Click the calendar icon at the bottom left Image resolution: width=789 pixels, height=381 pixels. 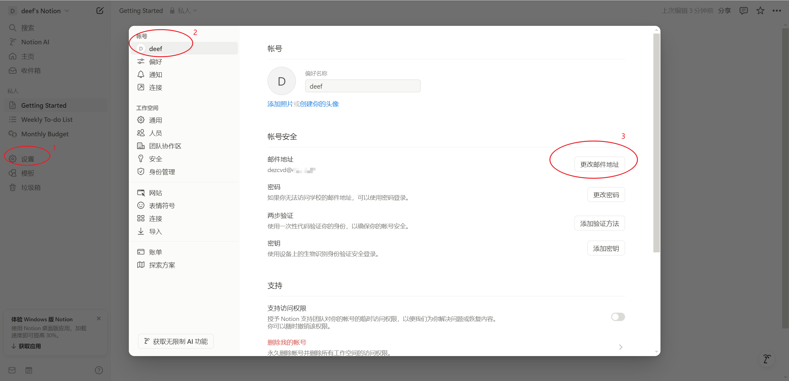coord(29,370)
